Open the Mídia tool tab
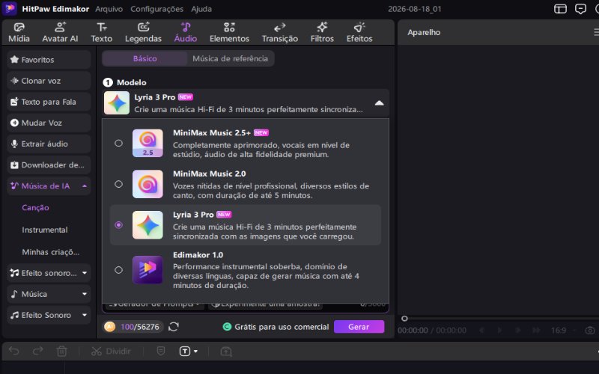This screenshot has width=599, height=374. point(19,32)
